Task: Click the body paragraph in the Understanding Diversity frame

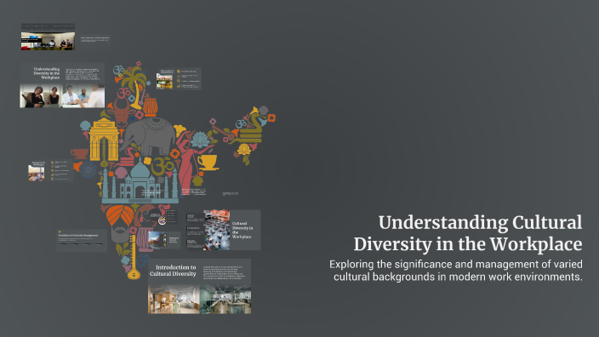Action: pyautogui.click(x=83, y=74)
